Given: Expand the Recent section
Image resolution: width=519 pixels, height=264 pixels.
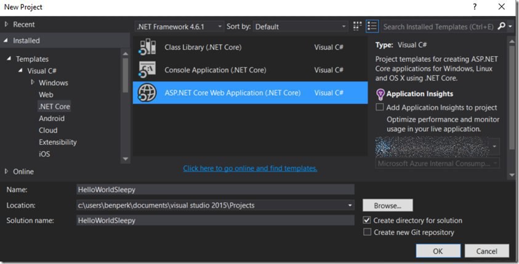Looking at the screenshot, I should tap(6, 25).
